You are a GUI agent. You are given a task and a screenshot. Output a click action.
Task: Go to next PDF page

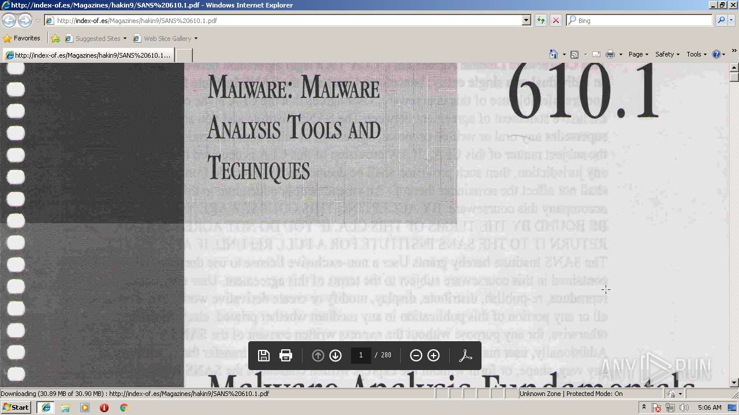click(335, 356)
